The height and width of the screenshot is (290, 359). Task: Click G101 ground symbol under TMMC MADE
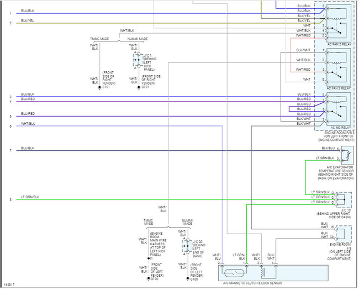[x=99, y=88]
